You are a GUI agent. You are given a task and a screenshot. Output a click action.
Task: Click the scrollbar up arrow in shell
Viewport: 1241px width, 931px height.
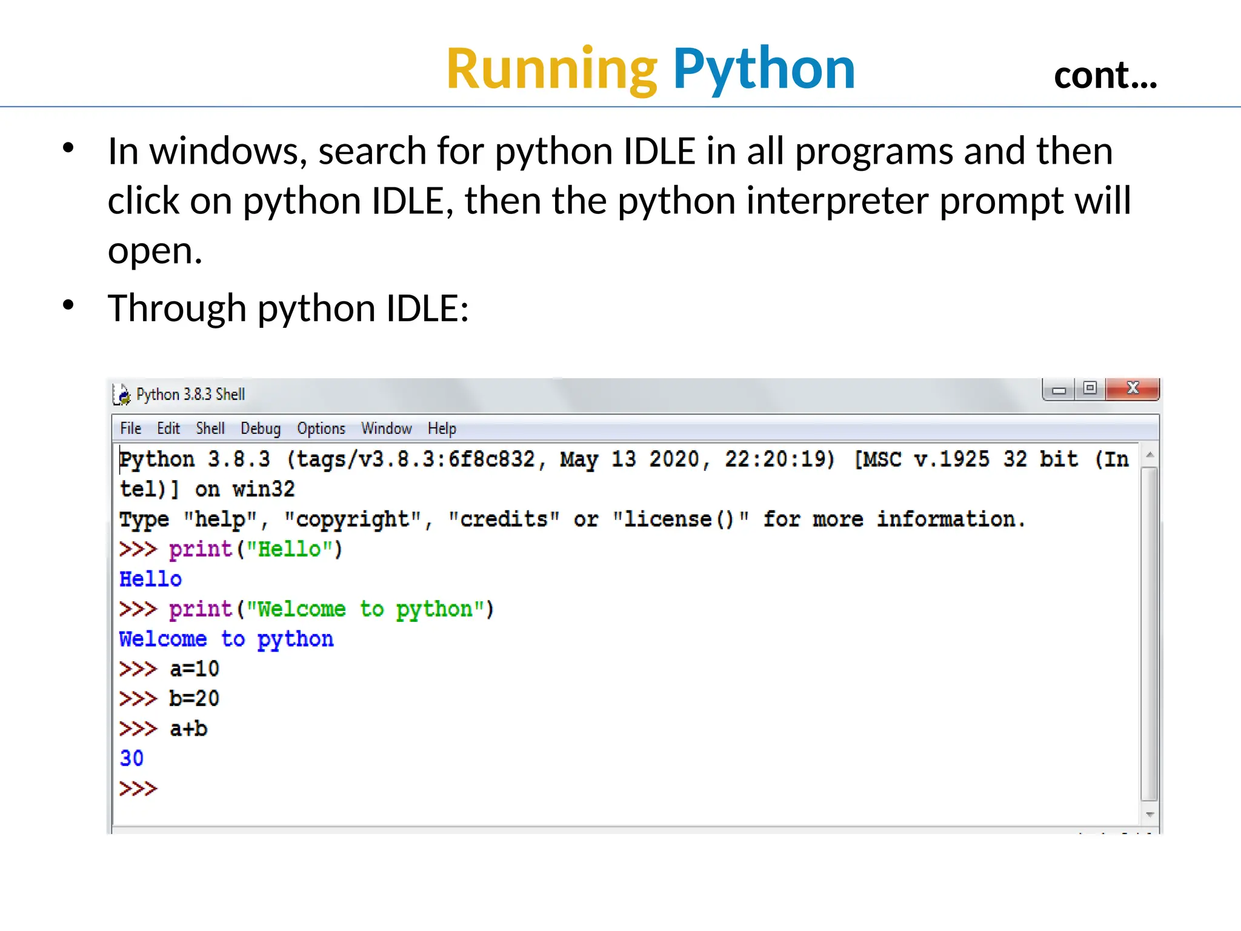pos(1150,455)
